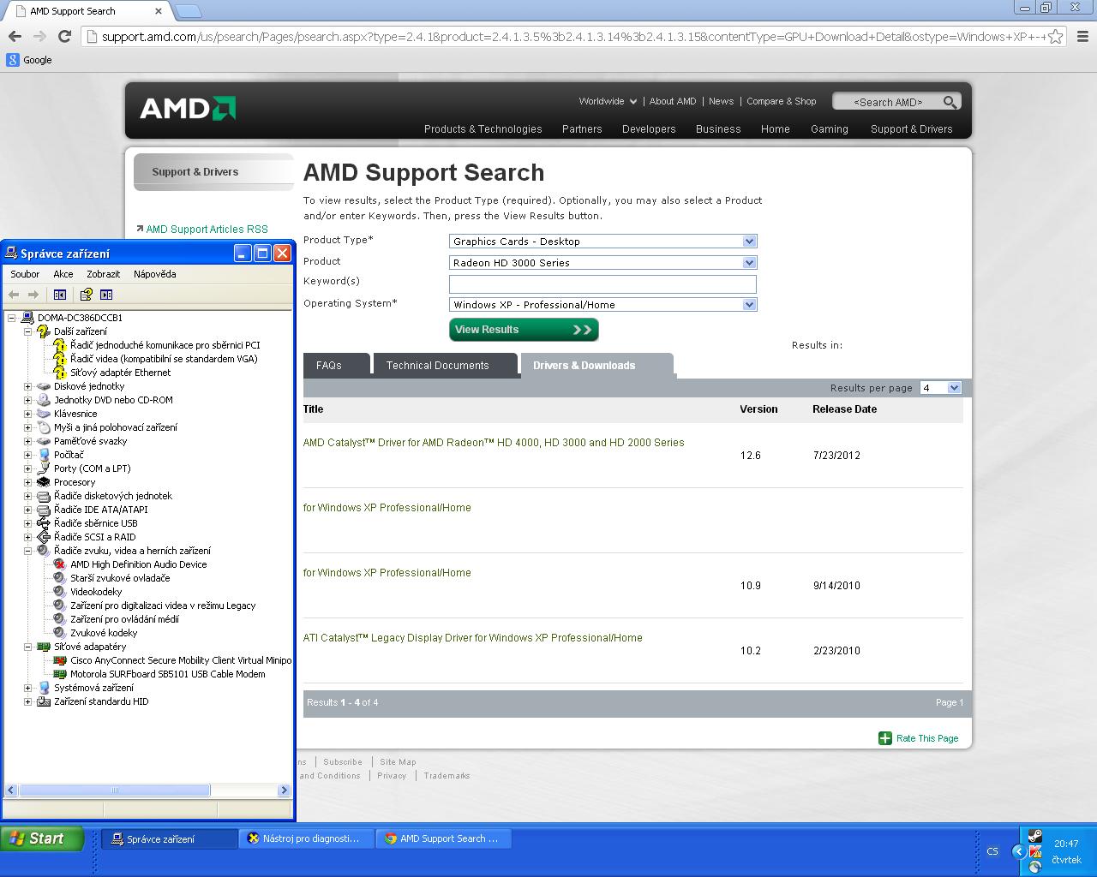Image resolution: width=1097 pixels, height=877 pixels.
Task: Expand hidden tray icons arrow
Action: (1018, 851)
